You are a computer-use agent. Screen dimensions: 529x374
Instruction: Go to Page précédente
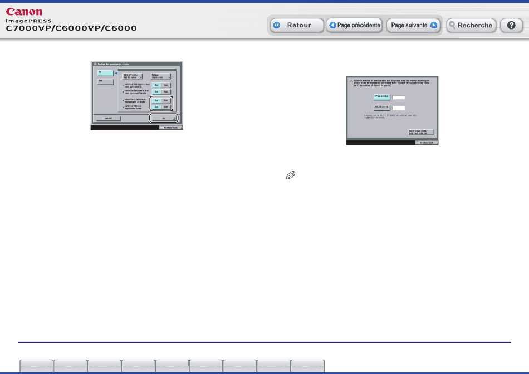tap(354, 26)
